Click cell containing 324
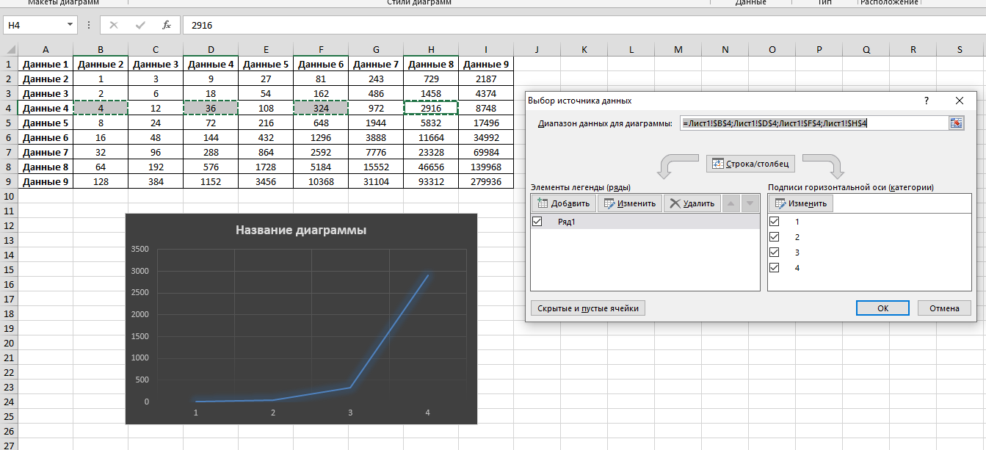This screenshot has height=450, width=986. (x=321, y=108)
